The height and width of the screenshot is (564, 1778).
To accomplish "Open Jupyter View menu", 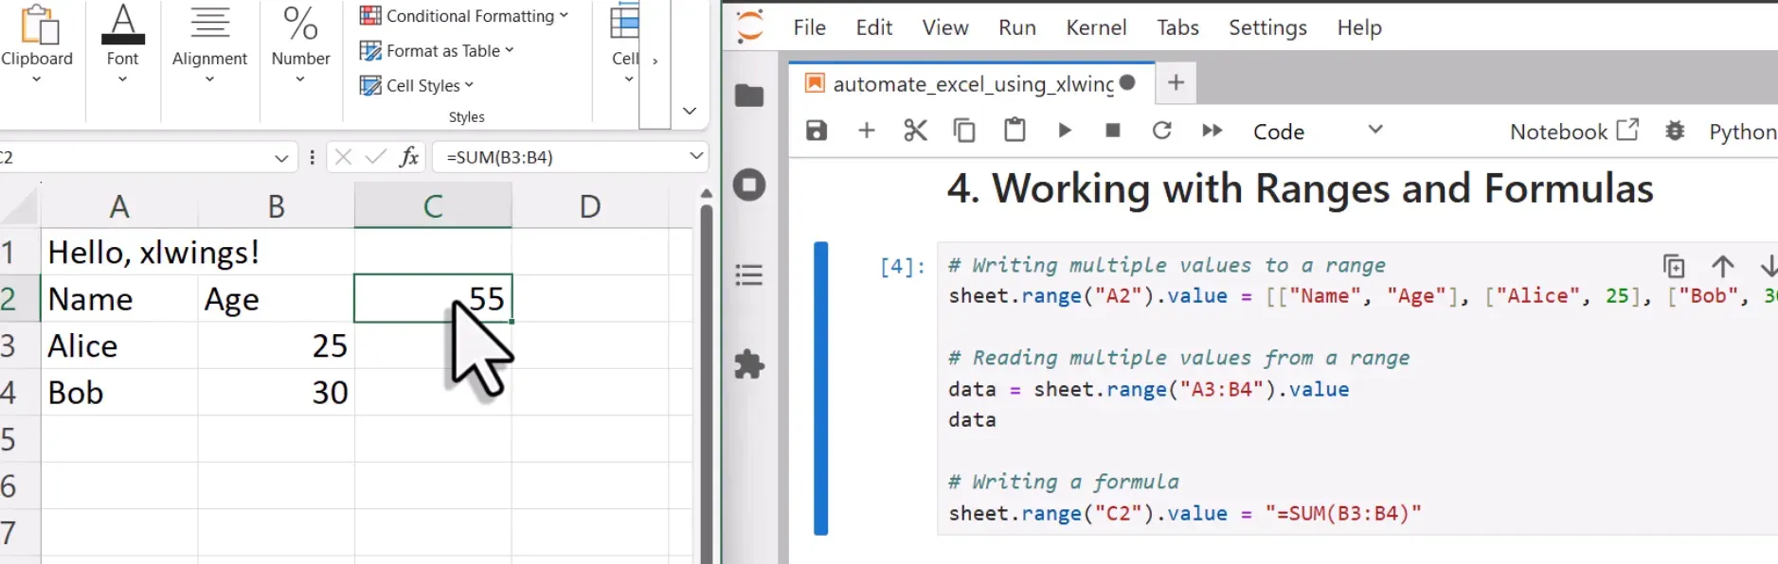I will tap(945, 27).
